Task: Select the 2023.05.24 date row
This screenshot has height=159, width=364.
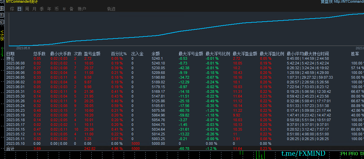Action: coord(15,106)
